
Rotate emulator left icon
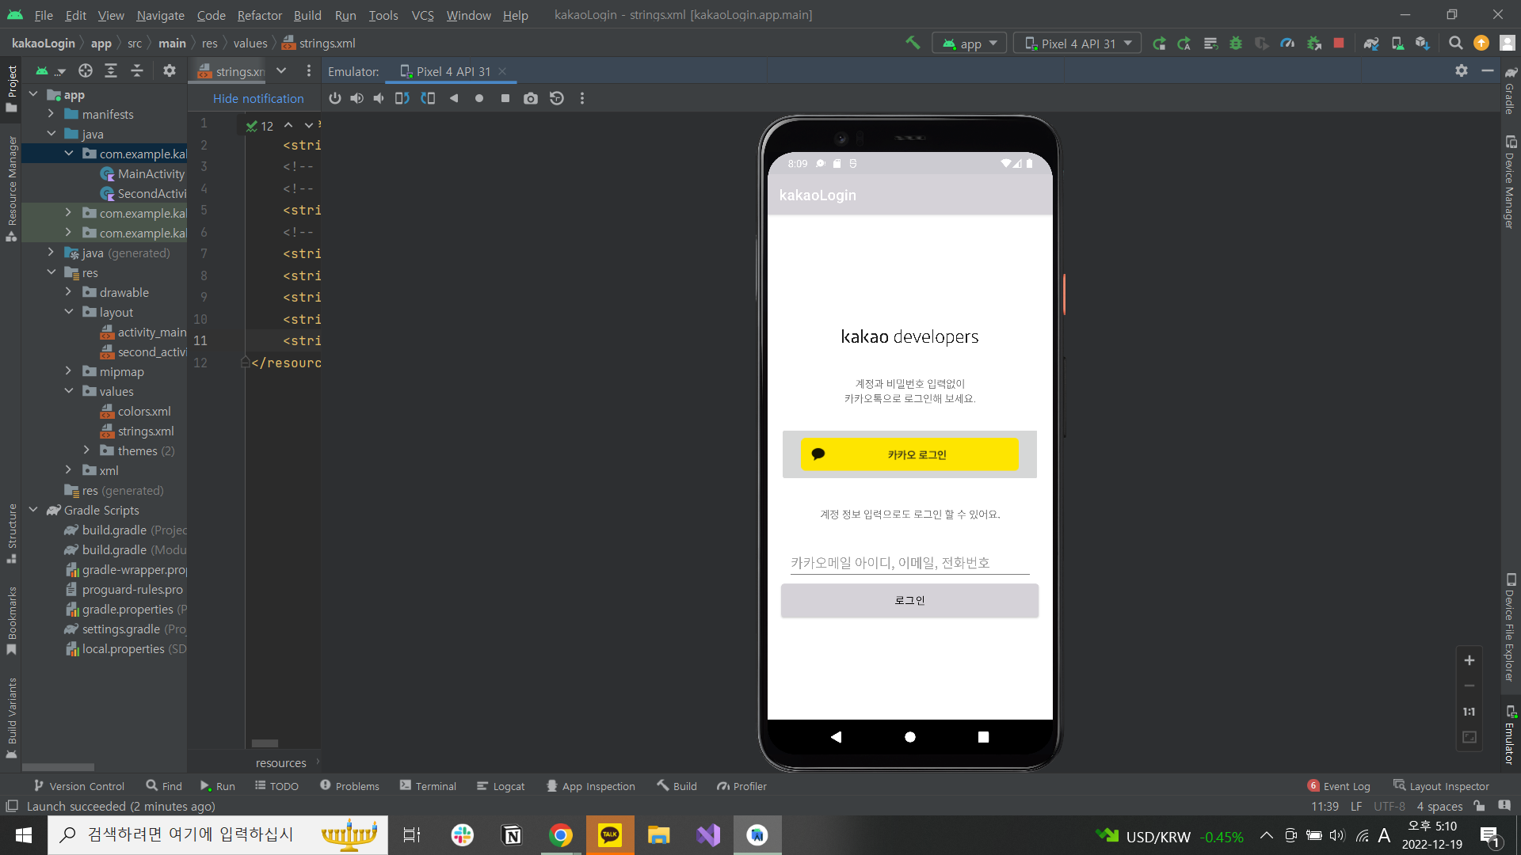tap(402, 98)
